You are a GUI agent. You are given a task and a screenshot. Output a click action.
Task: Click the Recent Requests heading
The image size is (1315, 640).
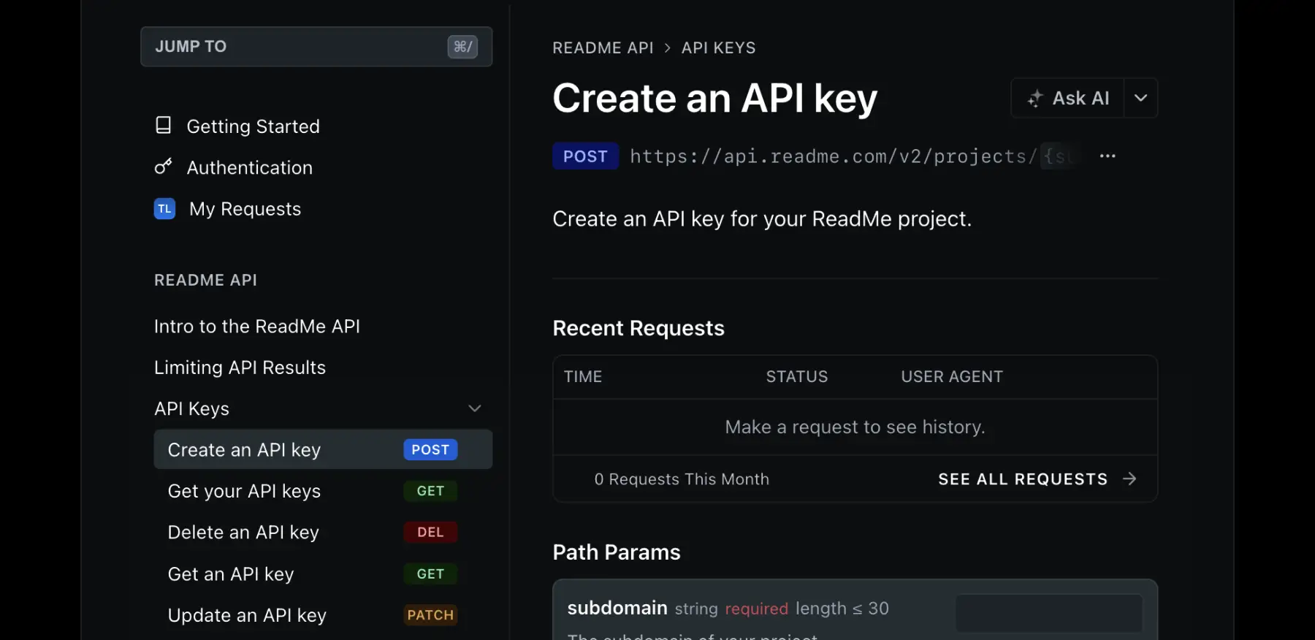pyautogui.click(x=639, y=328)
